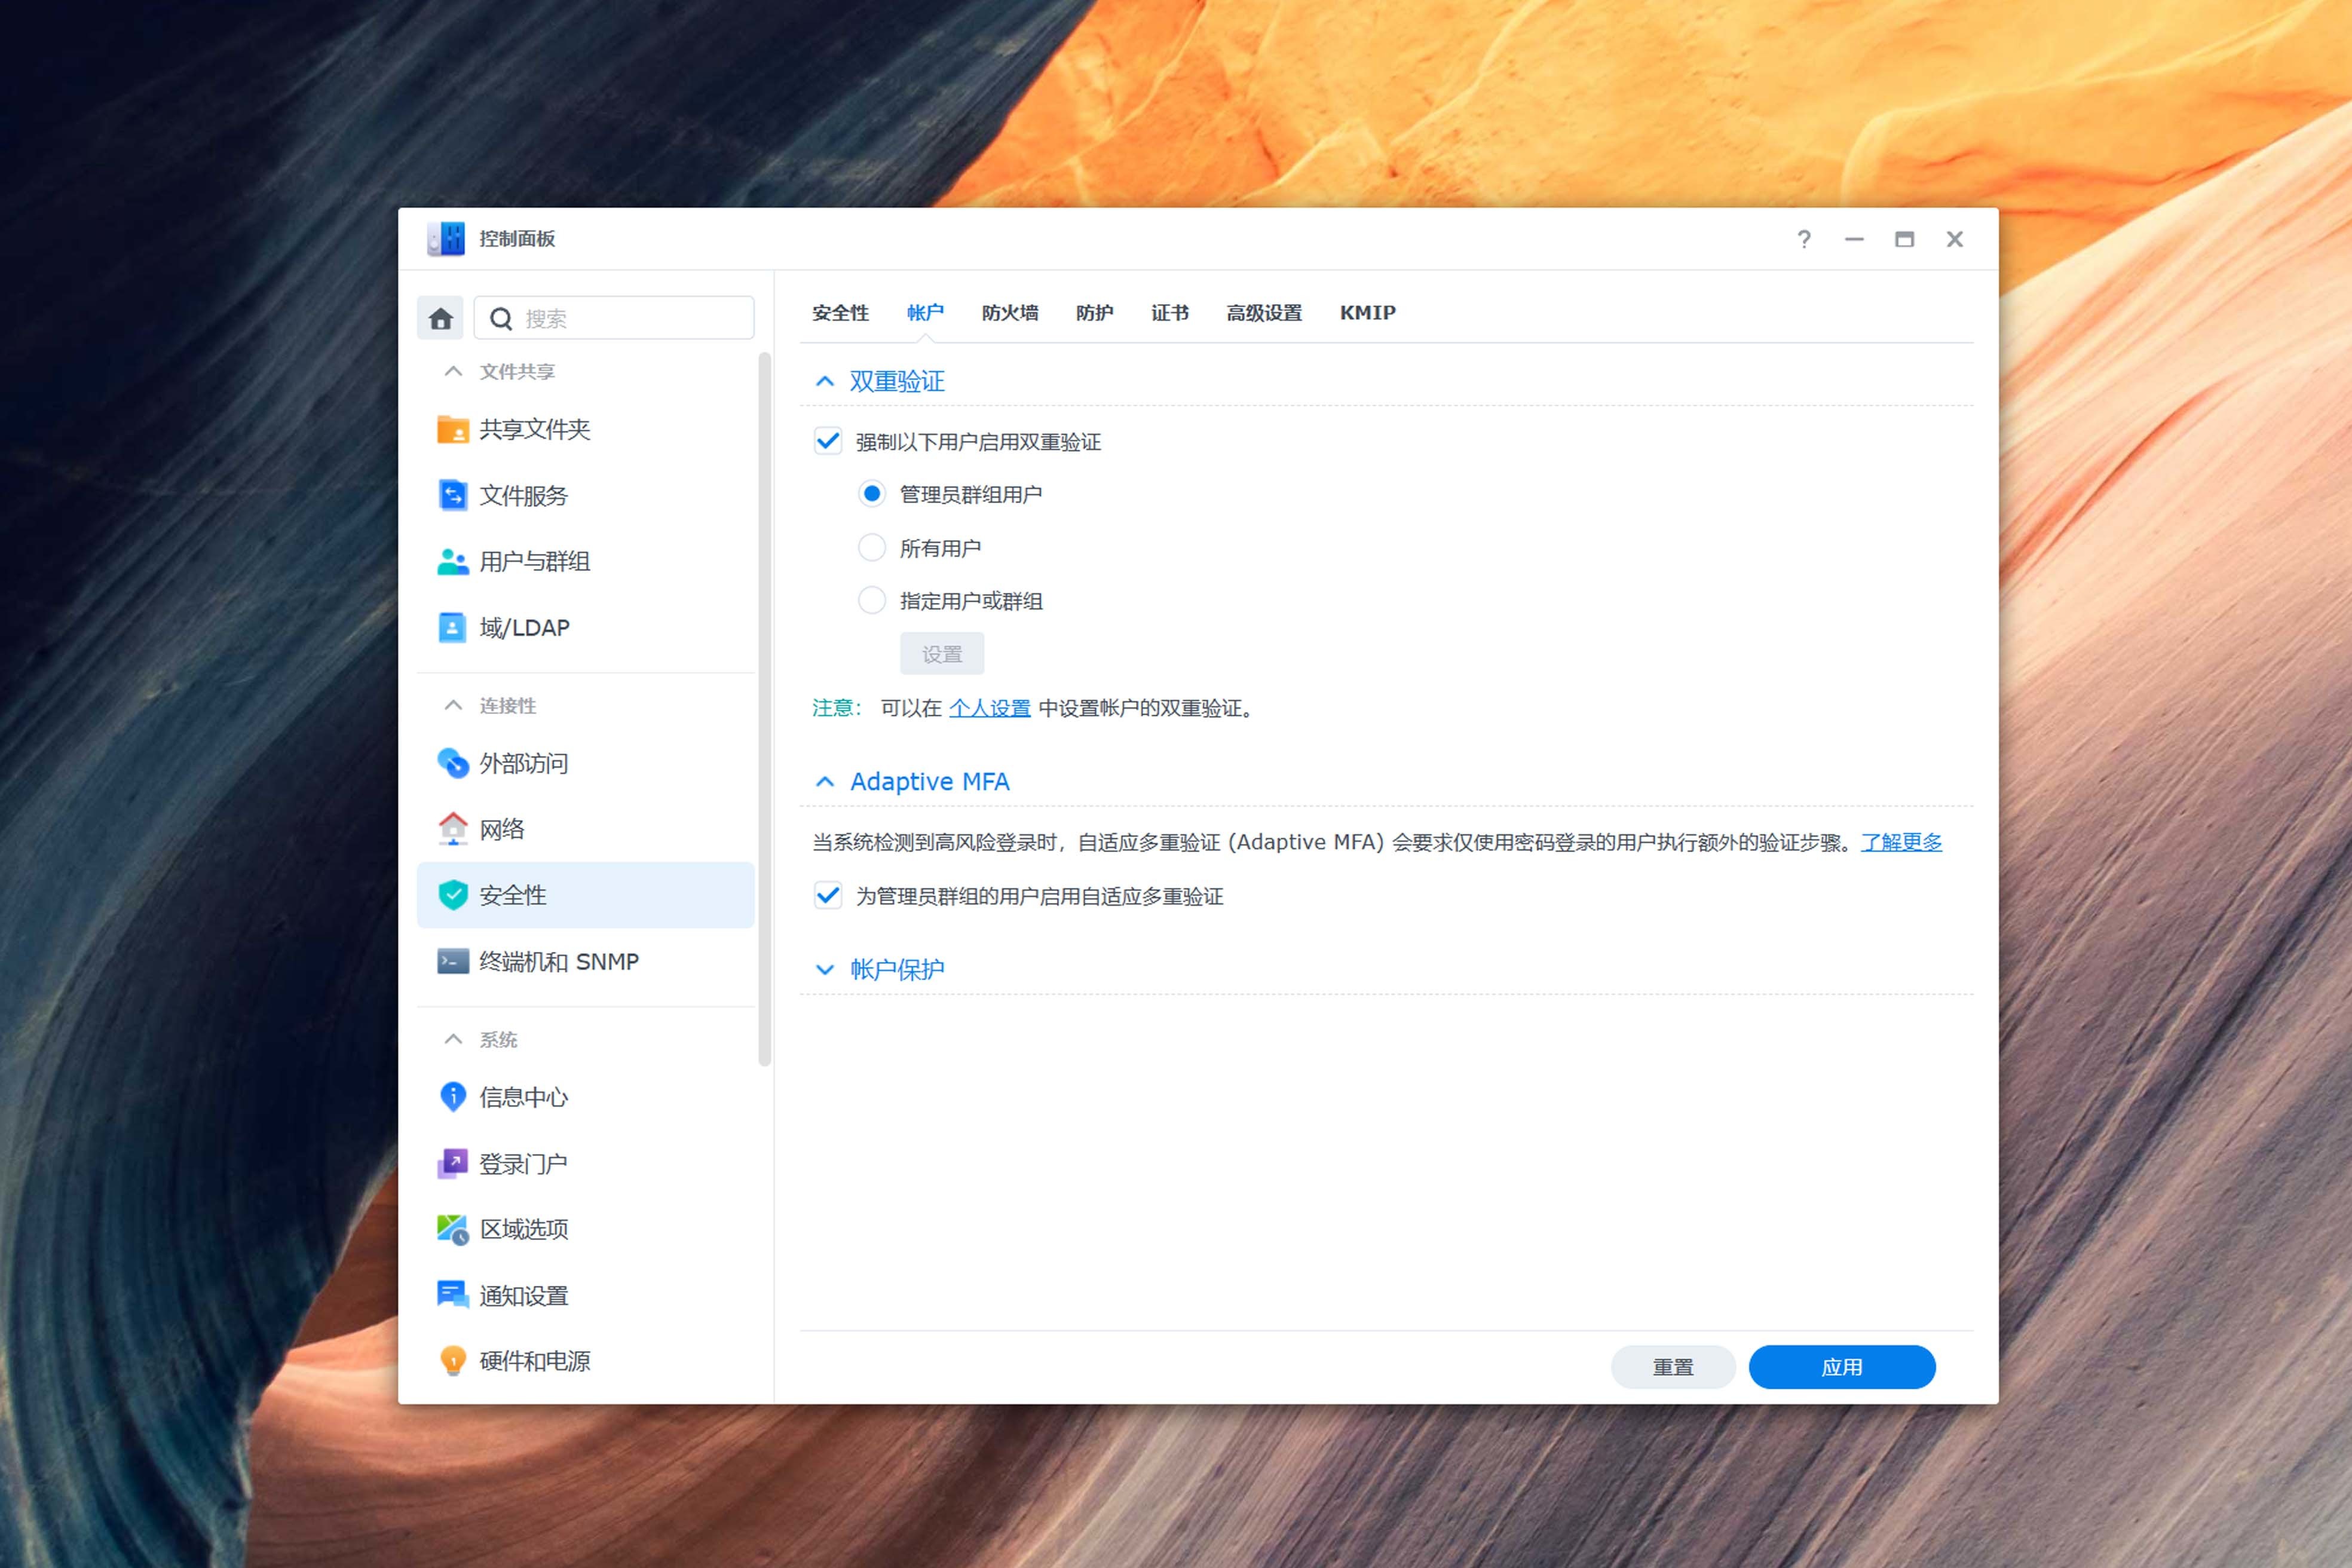This screenshot has height=1568, width=2352.
Task: Expand the 帐户保护 section
Action: coord(825,970)
